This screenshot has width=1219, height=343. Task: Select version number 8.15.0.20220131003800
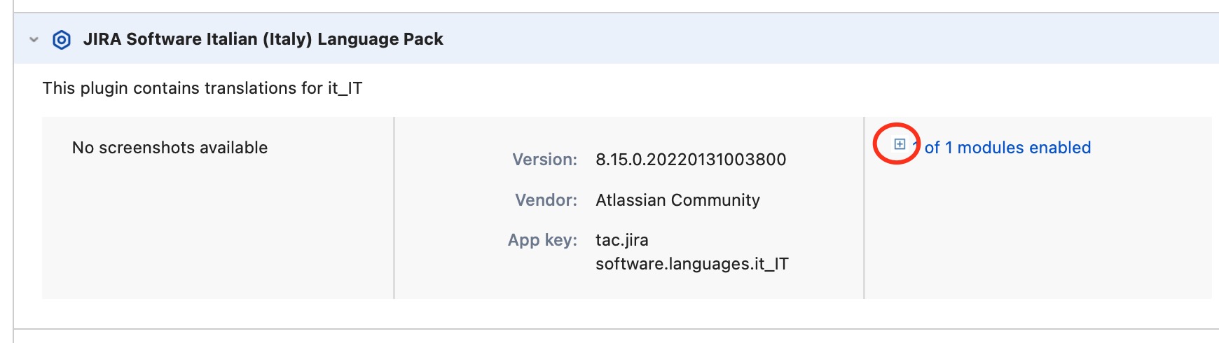(691, 160)
